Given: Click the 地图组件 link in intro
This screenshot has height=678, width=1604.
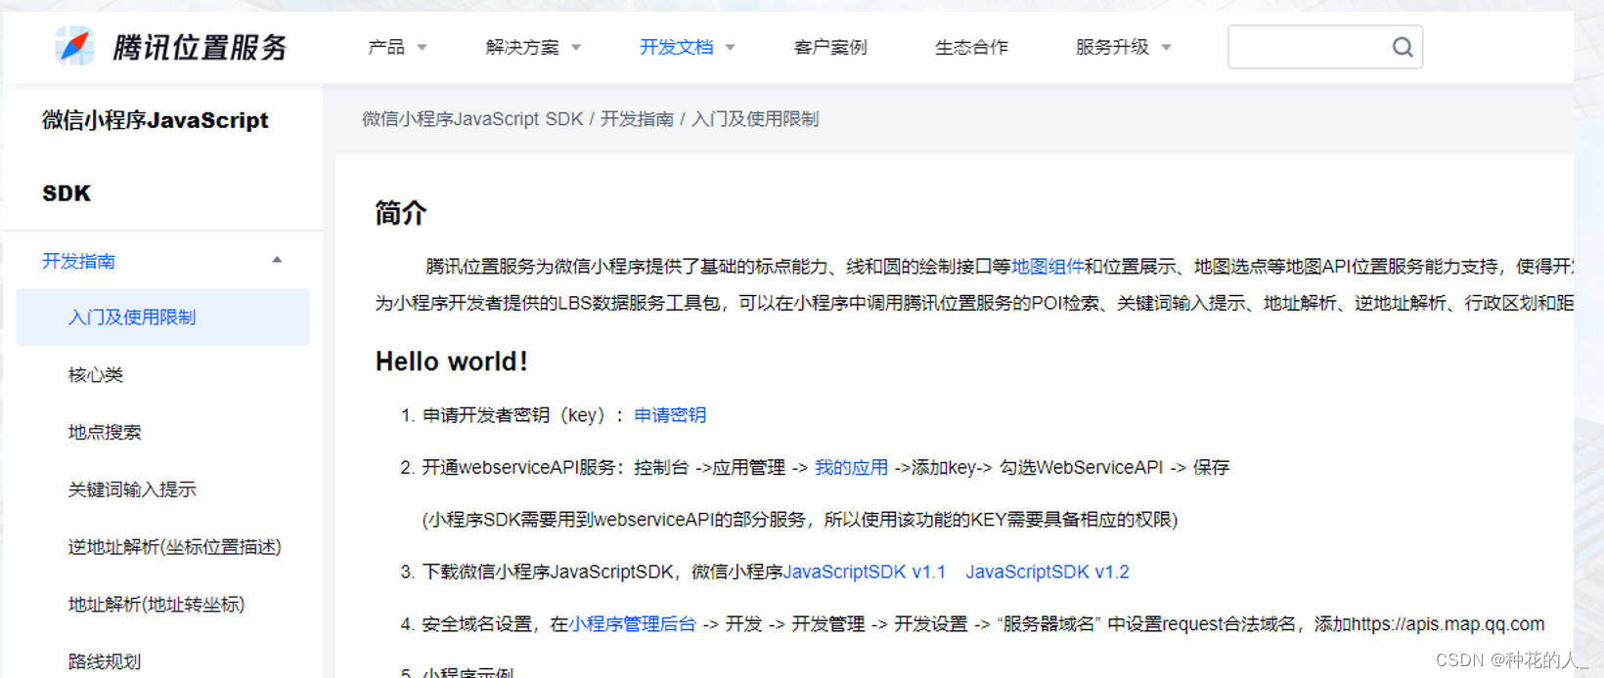Looking at the screenshot, I should 1047,266.
